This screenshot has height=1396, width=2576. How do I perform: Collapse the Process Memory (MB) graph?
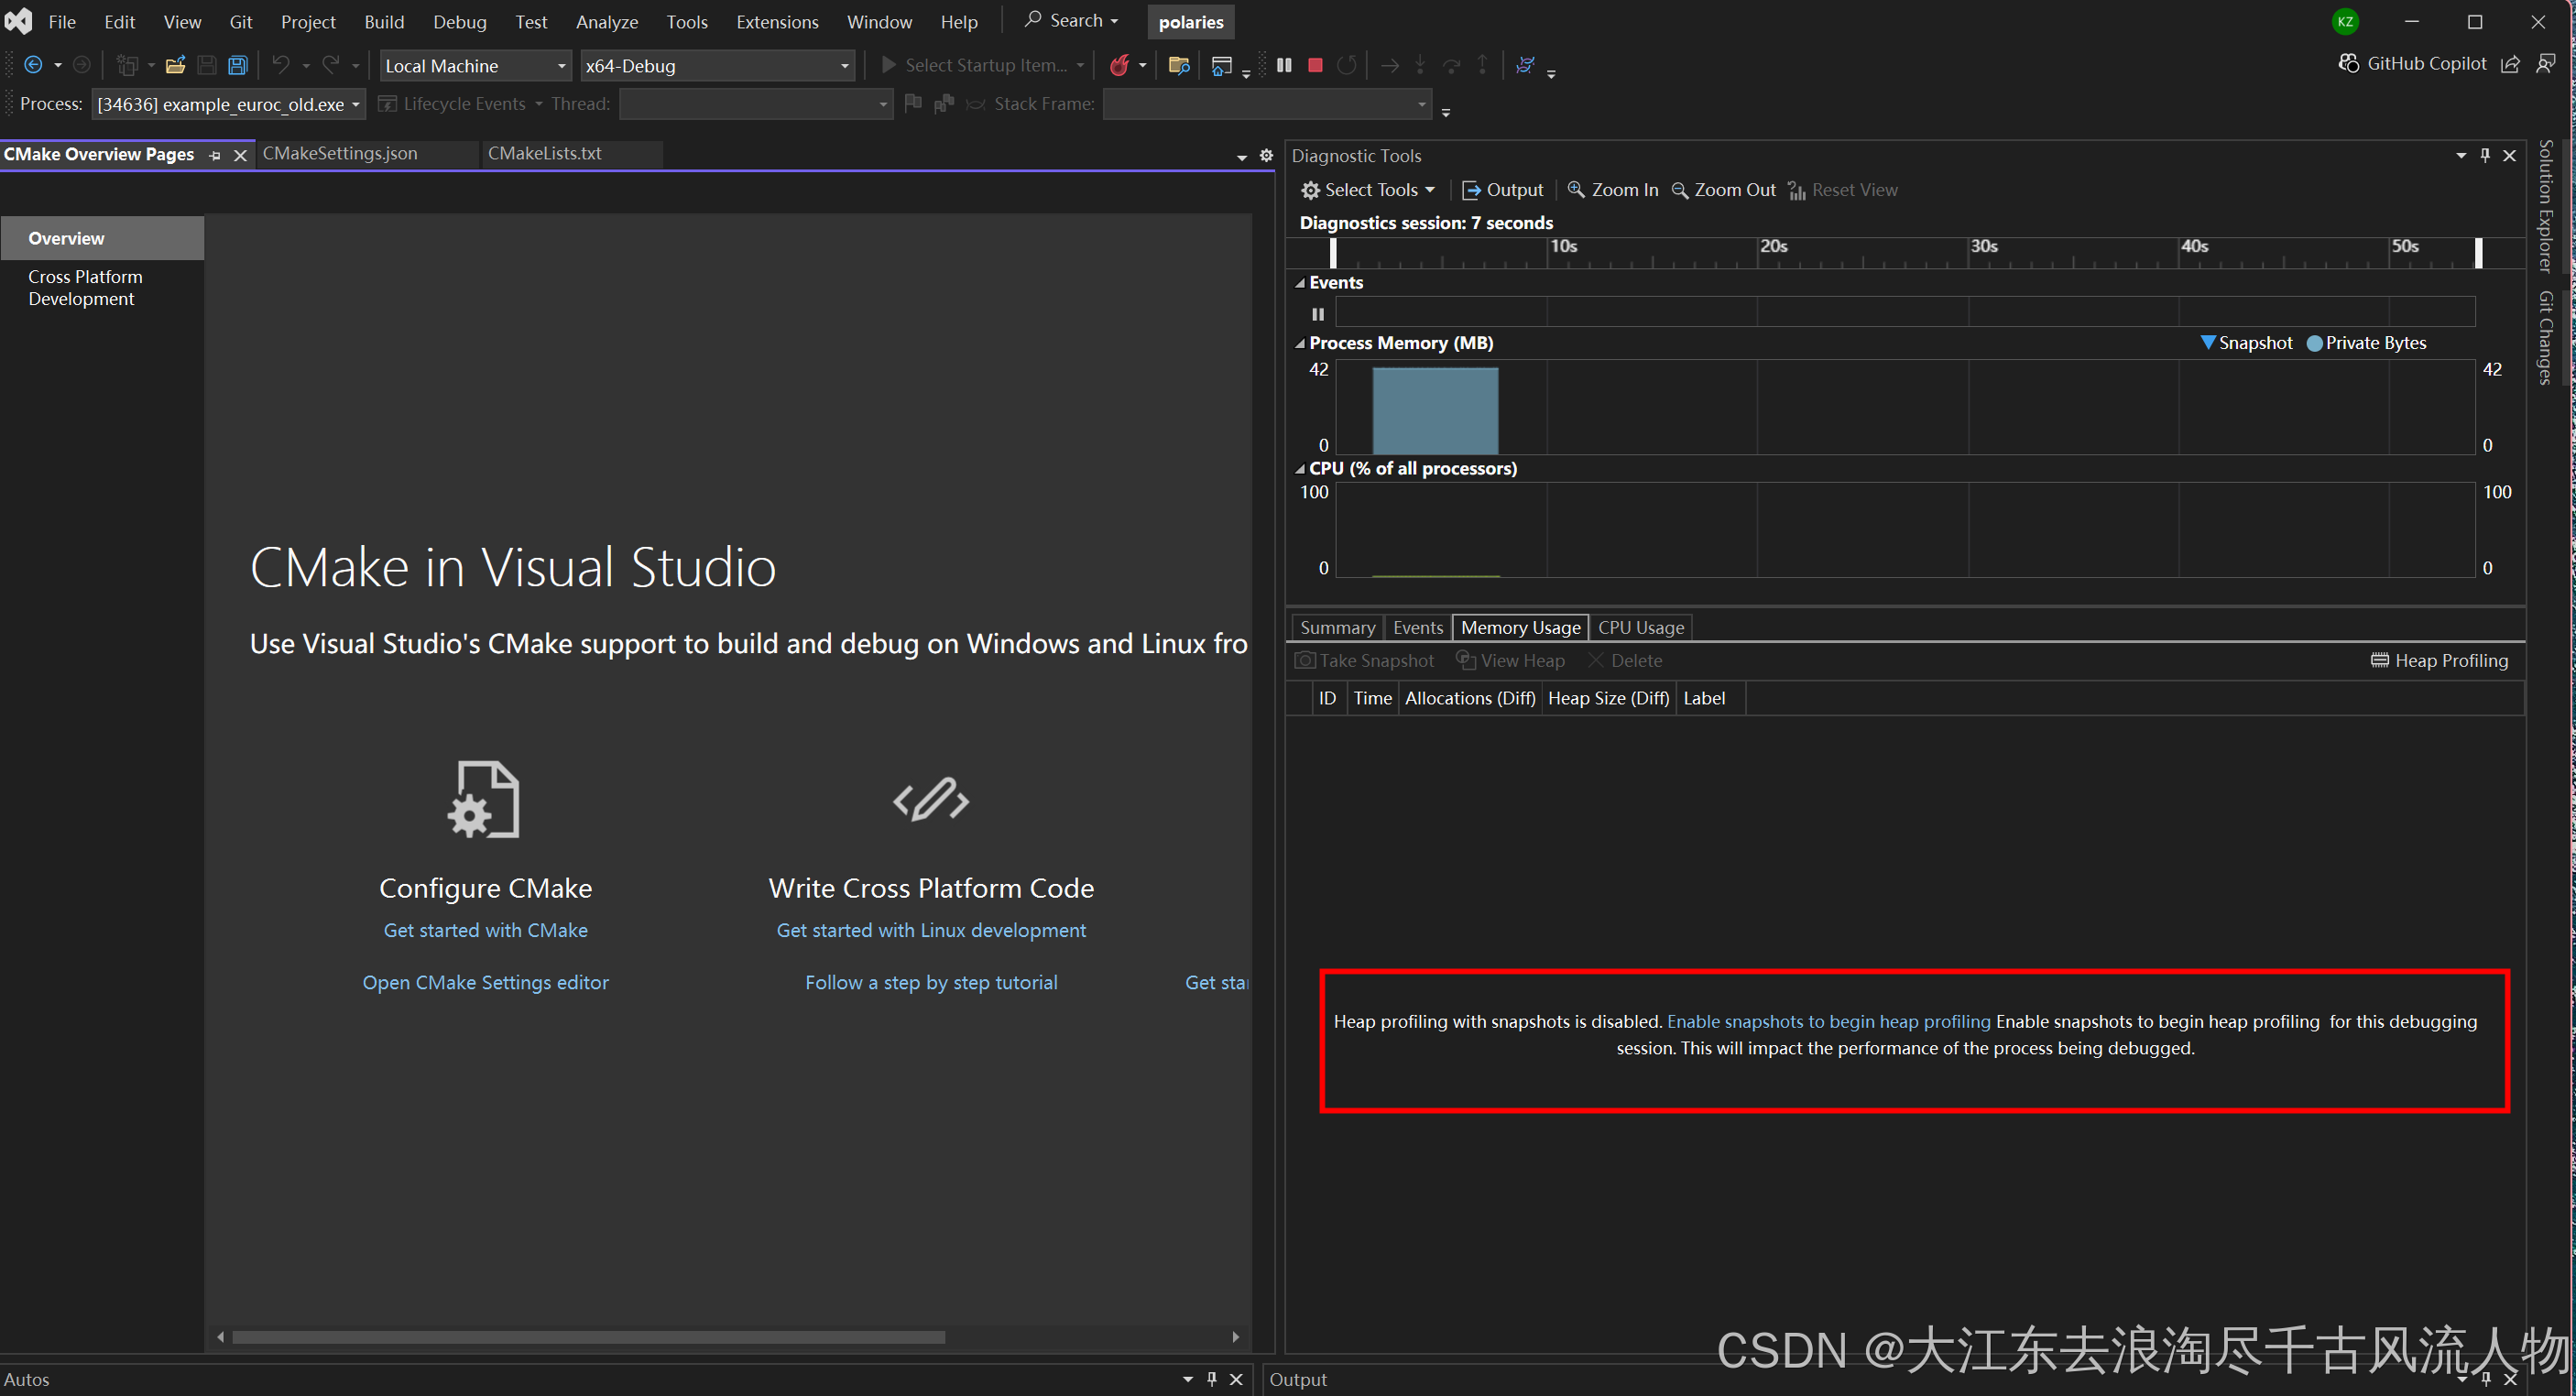pyautogui.click(x=1300, y=343)
